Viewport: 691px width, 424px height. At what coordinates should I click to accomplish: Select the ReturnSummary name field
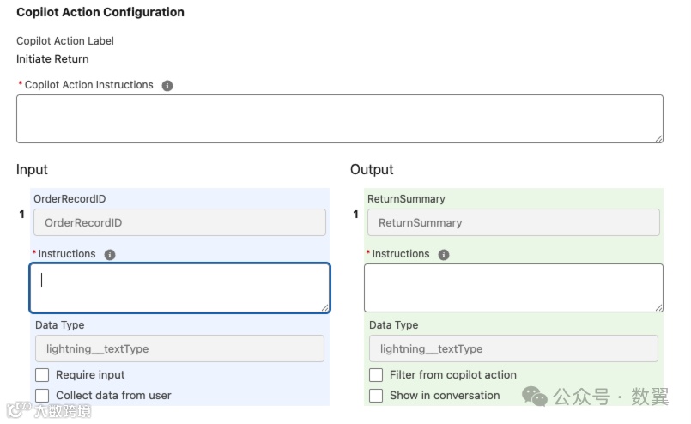[x=513, y=222]
